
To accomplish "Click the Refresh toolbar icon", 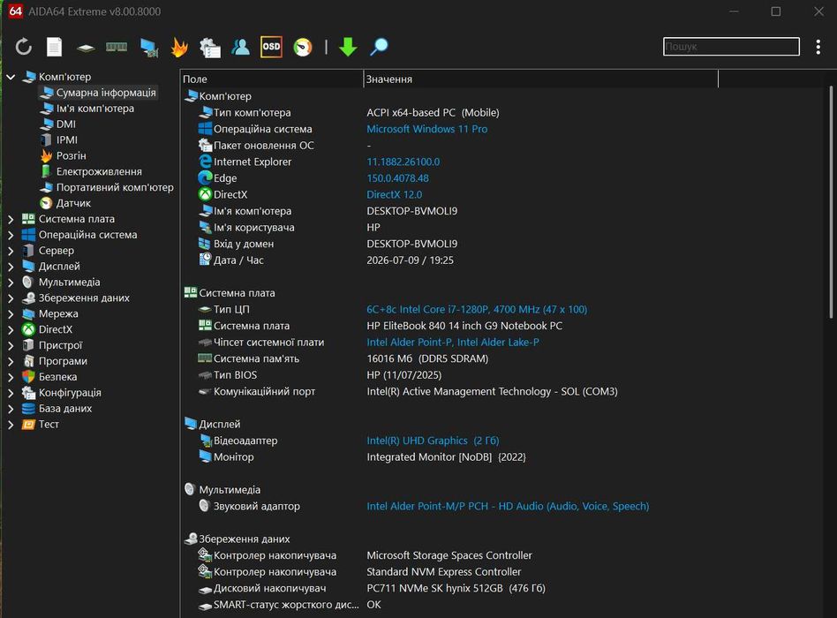I will (x=24, y=47).
